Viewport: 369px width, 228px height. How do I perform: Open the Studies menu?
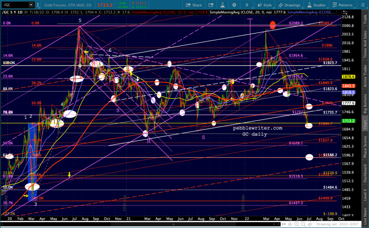316,5
